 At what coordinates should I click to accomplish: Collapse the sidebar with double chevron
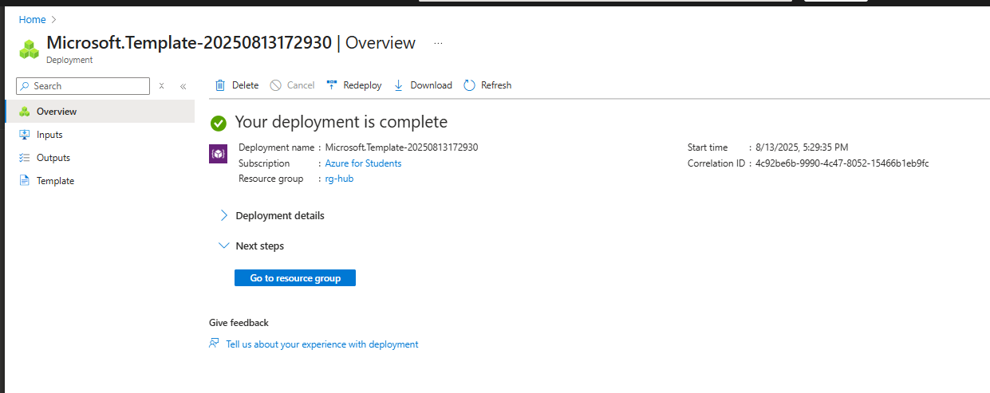coord(183,86)
